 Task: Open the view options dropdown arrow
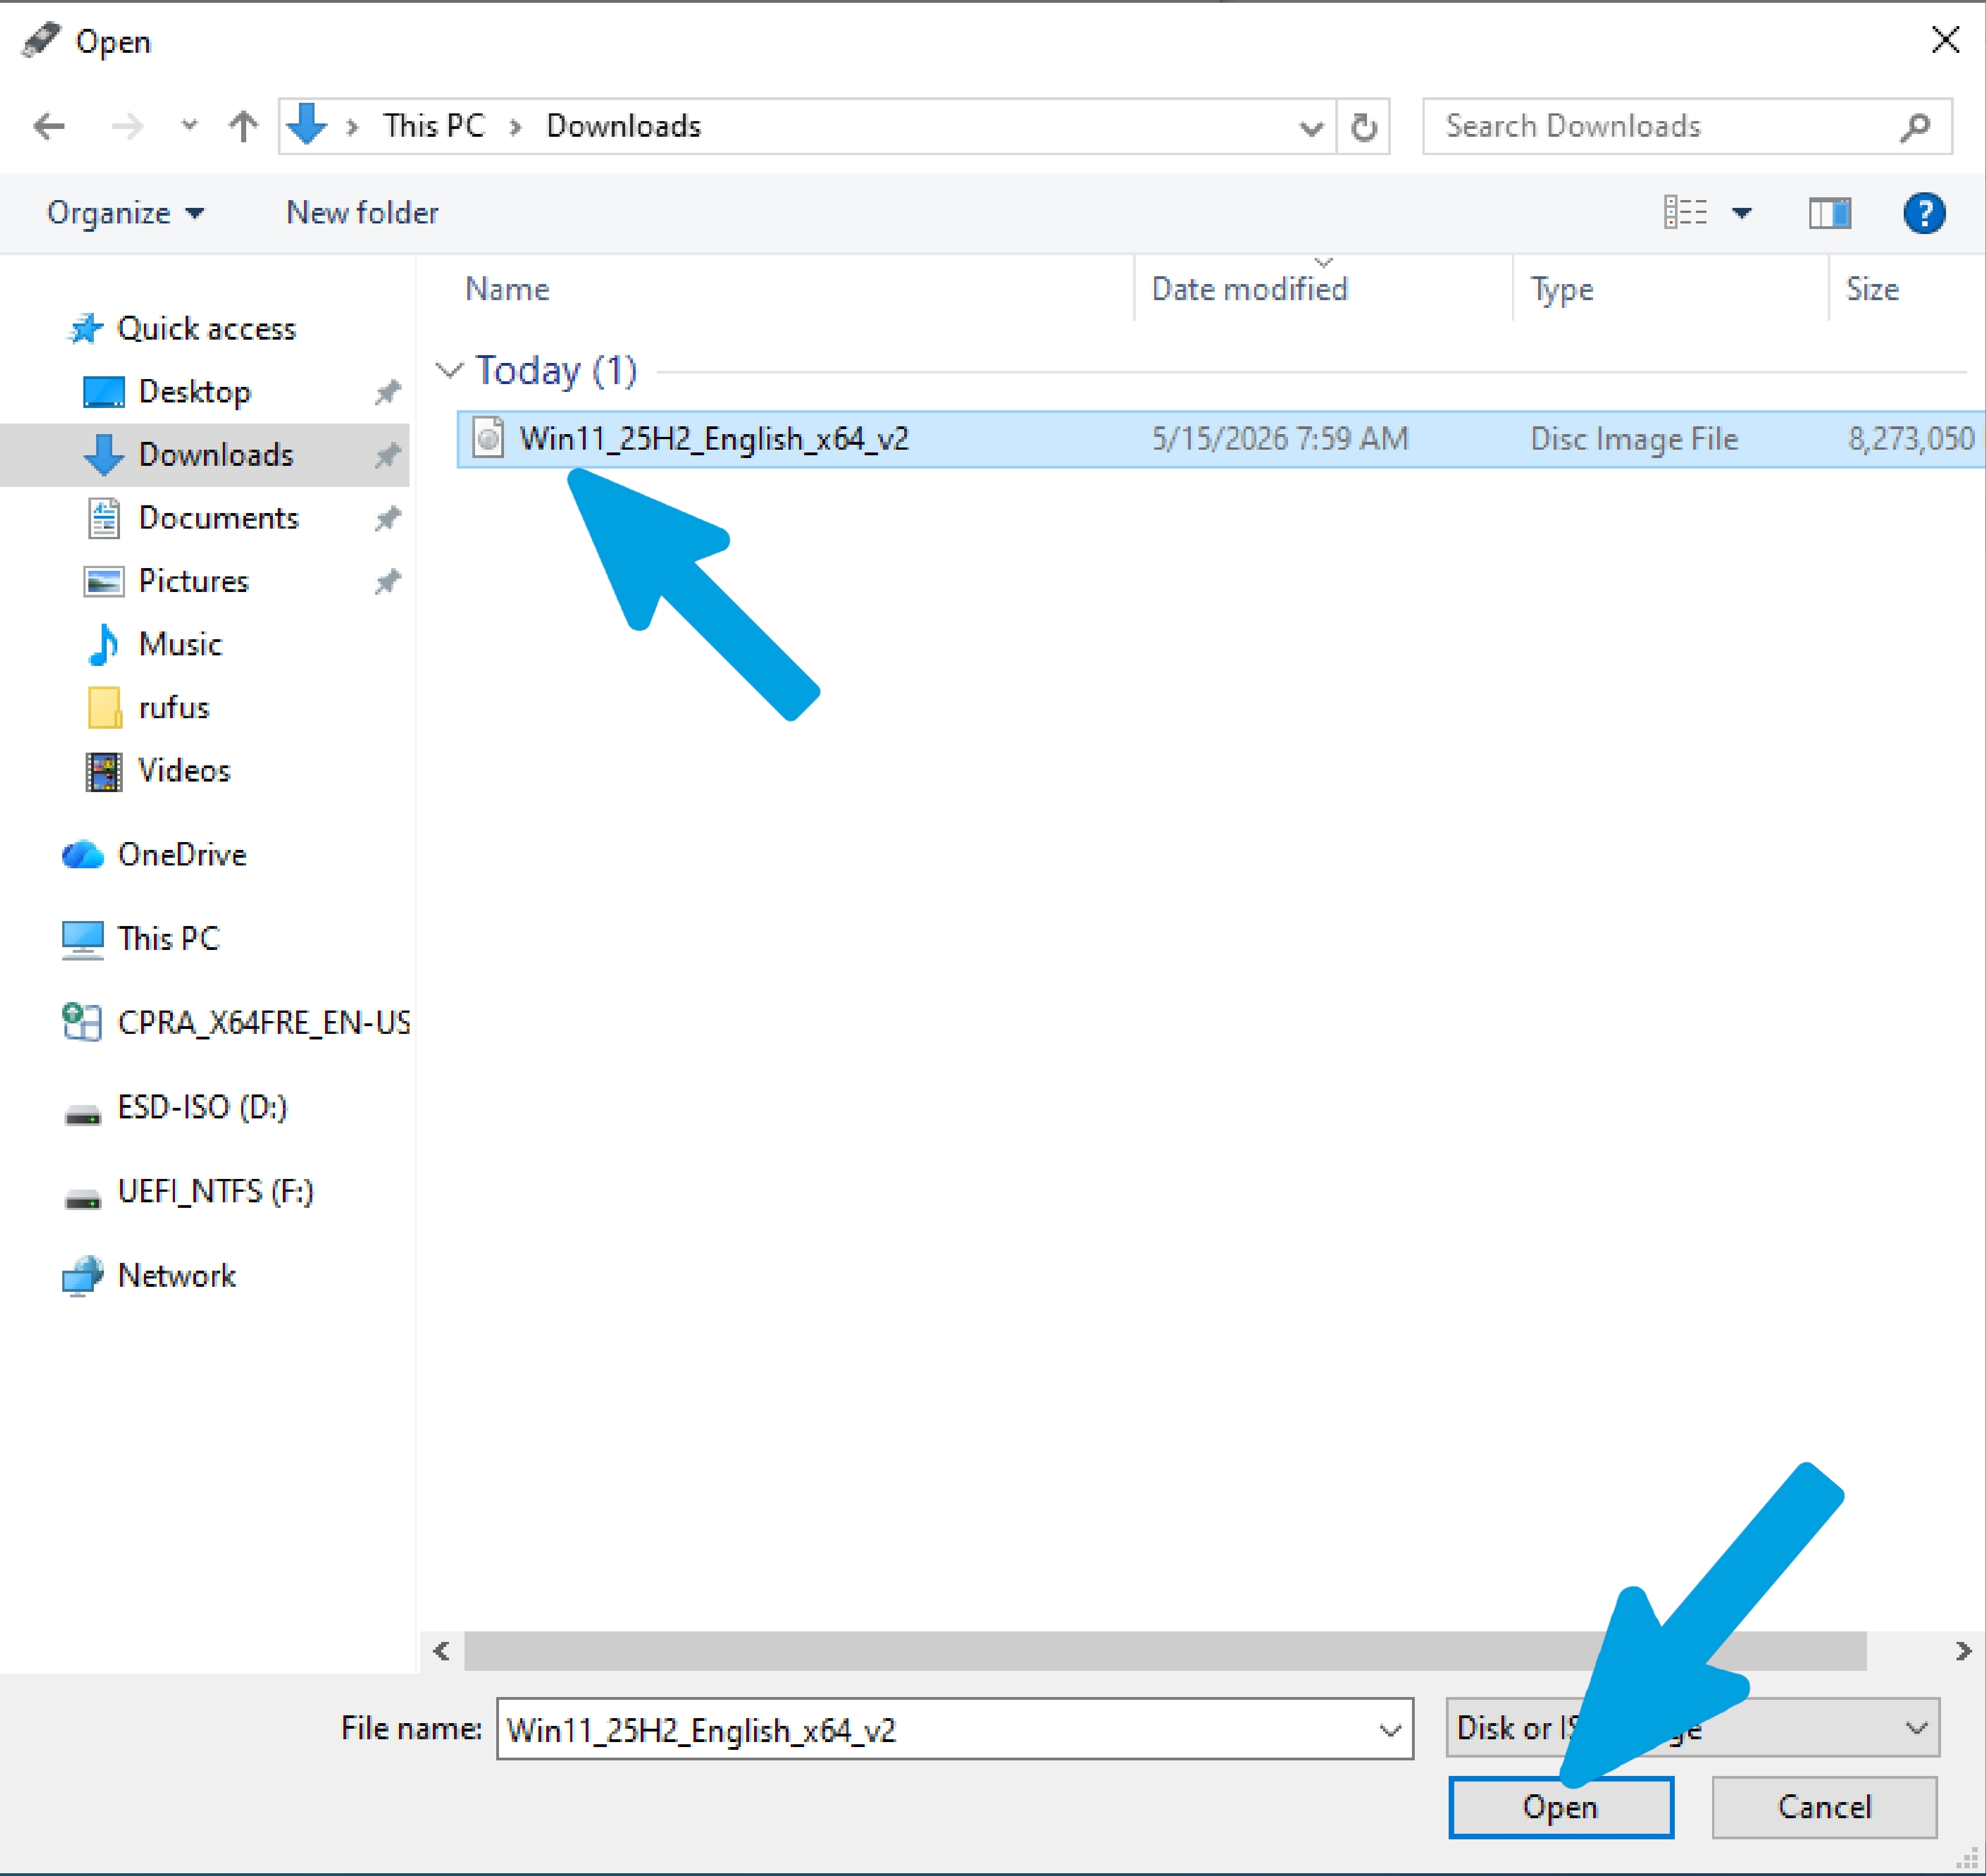point(1742,213)
